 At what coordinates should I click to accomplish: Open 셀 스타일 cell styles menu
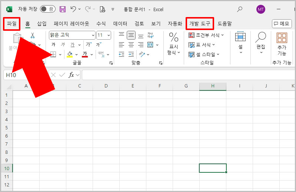(204, 54)
